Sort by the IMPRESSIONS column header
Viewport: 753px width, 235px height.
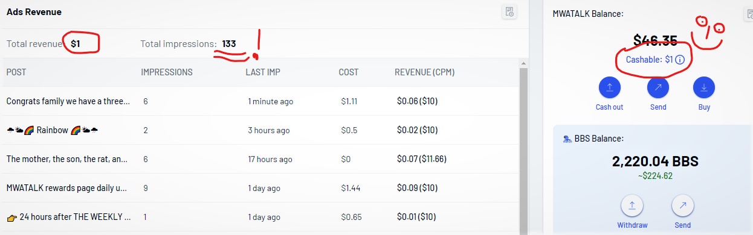pyautogui.click(x=167, y=72)
